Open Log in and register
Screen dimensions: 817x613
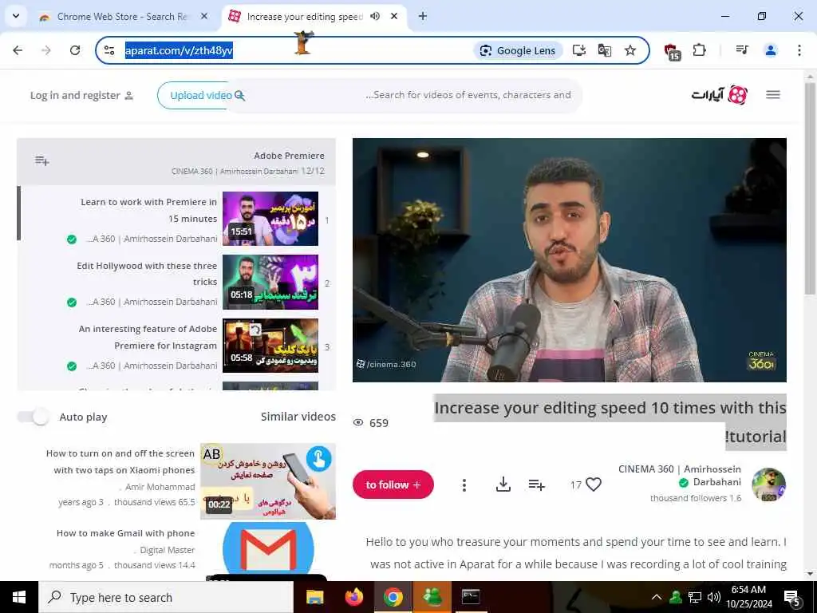click(x=82, y=96)
